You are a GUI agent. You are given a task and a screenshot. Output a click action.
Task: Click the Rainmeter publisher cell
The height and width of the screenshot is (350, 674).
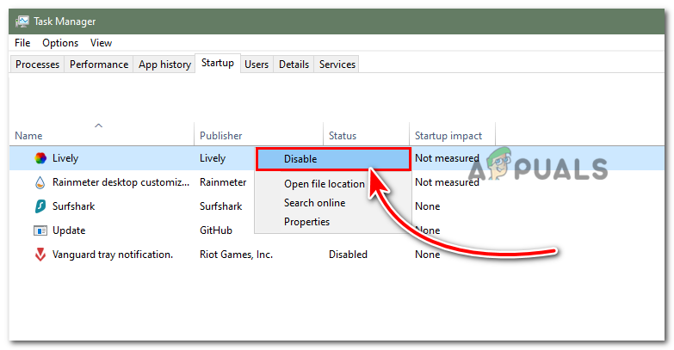click(x=223, y=182)
